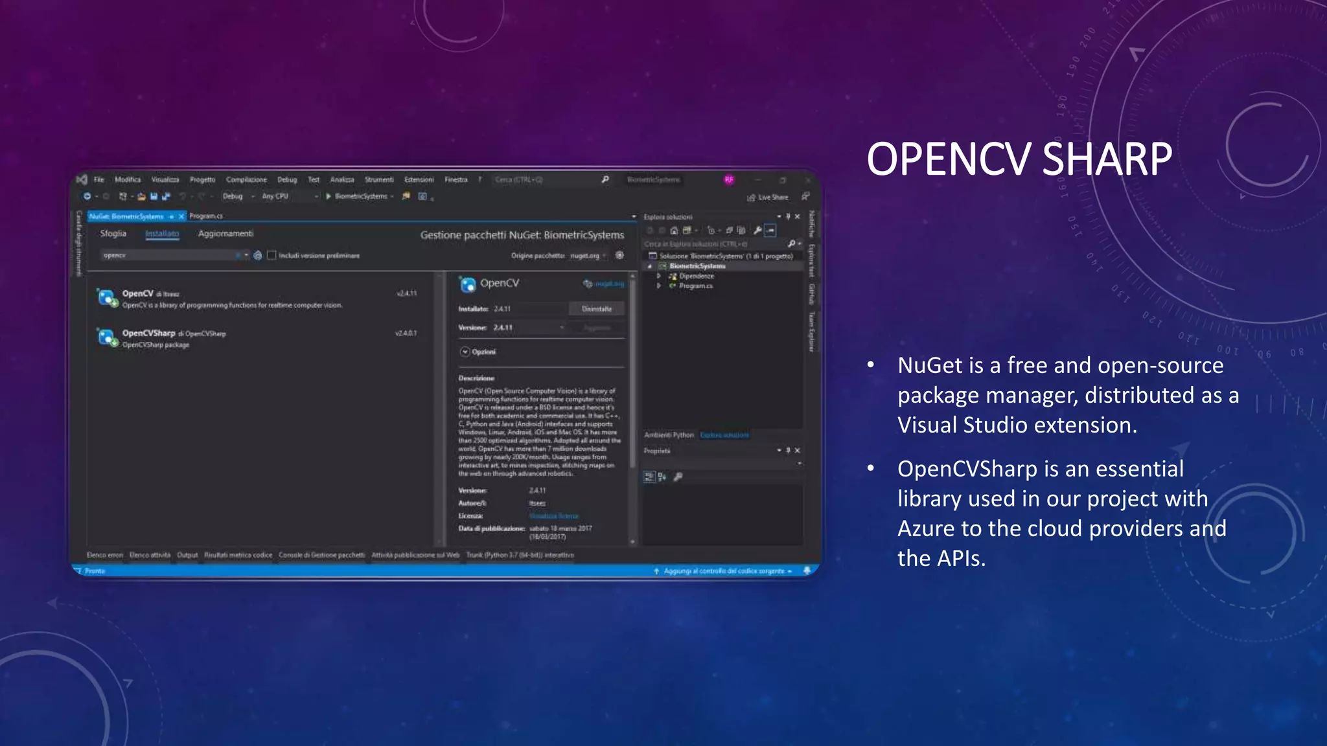The image size is (1327, 746).
Task: Pin the Esplora soluzioni panel
Action: (x=788, y=216)
